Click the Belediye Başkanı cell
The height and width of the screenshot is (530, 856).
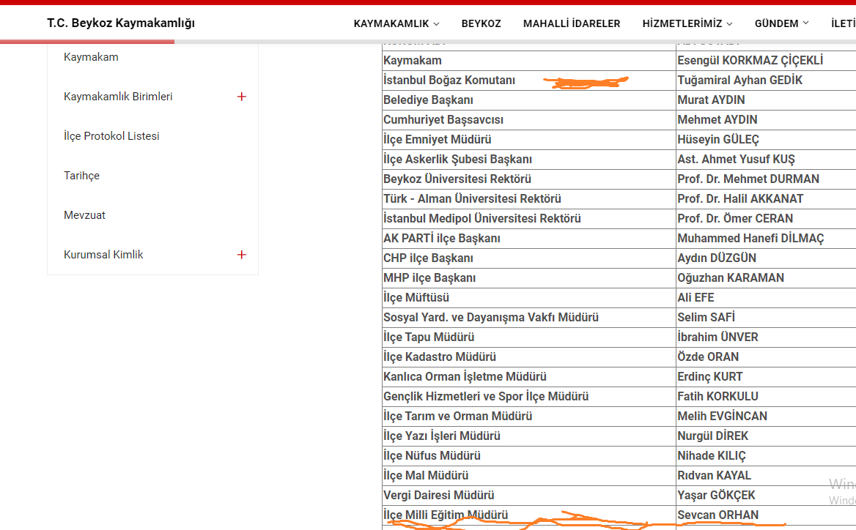[529, 100]
